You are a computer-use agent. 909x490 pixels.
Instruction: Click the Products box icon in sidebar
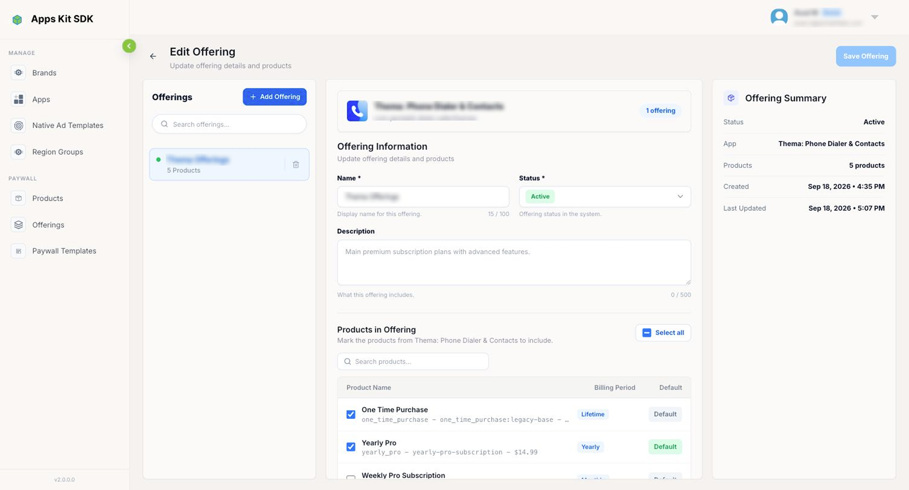click(x=19, y=198)
